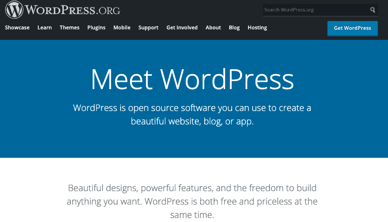Open the Learn menu item

pyautogui.click(x=44, y=28)
